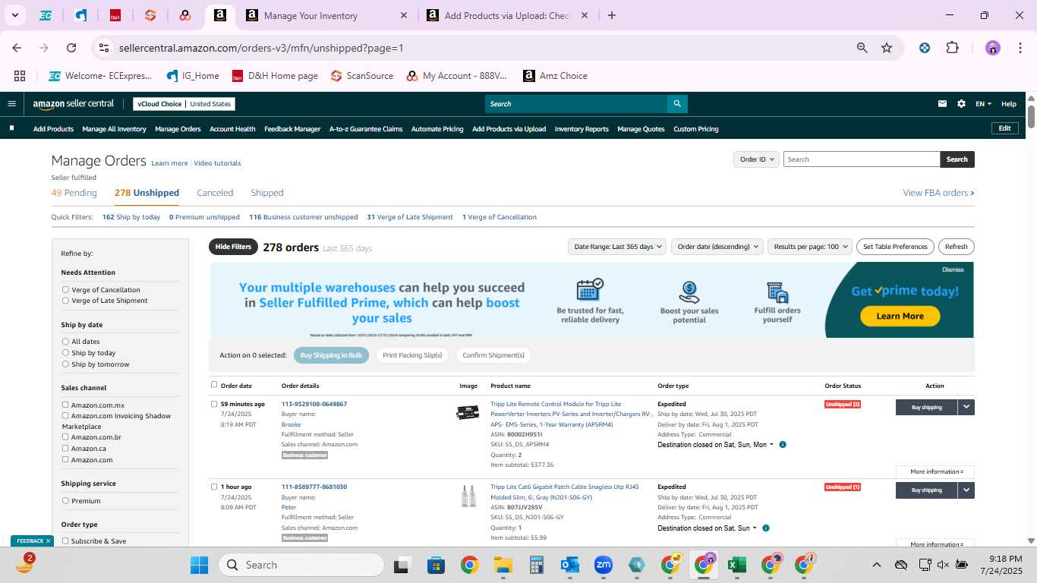The width and height of the screenshot is (1037, 583).
Task: Select Ship by today radio option
Action: pos(65,353)
